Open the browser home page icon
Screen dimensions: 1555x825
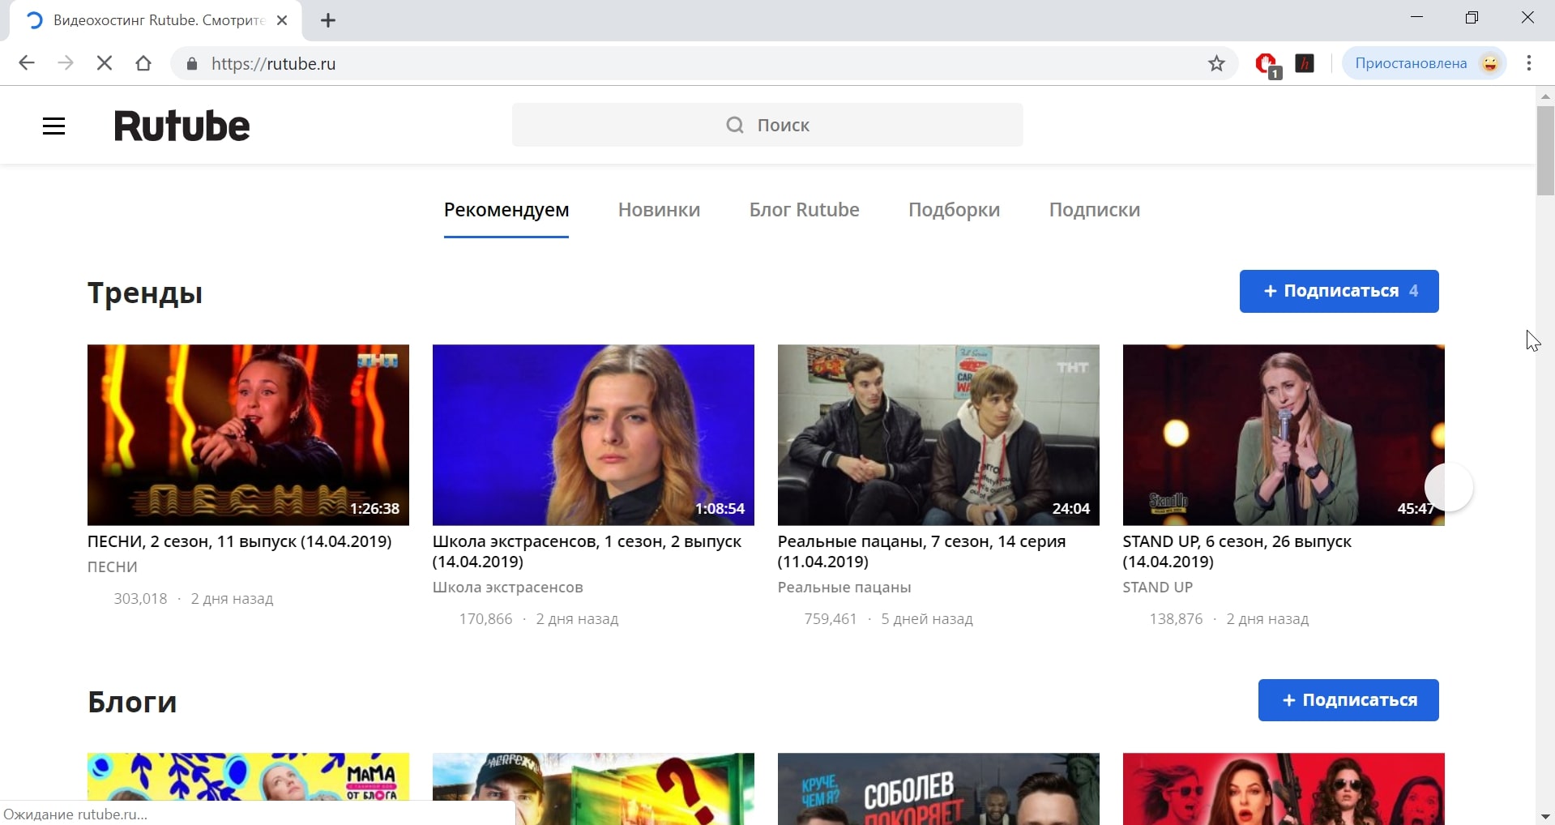point(143,63)
